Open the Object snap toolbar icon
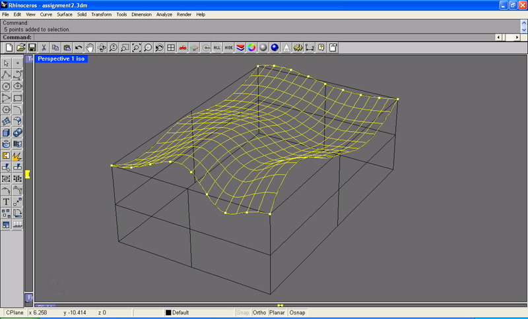 pyautogui.click(x=206, y=47)
